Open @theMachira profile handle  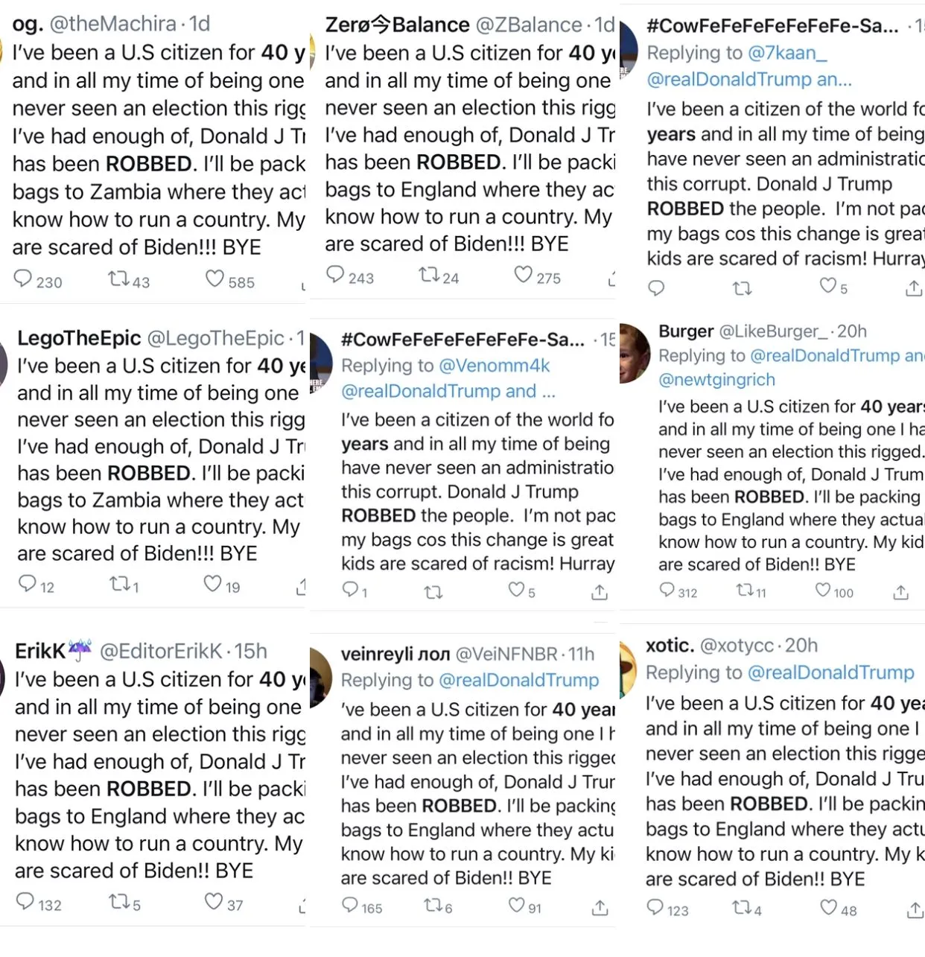113,24
